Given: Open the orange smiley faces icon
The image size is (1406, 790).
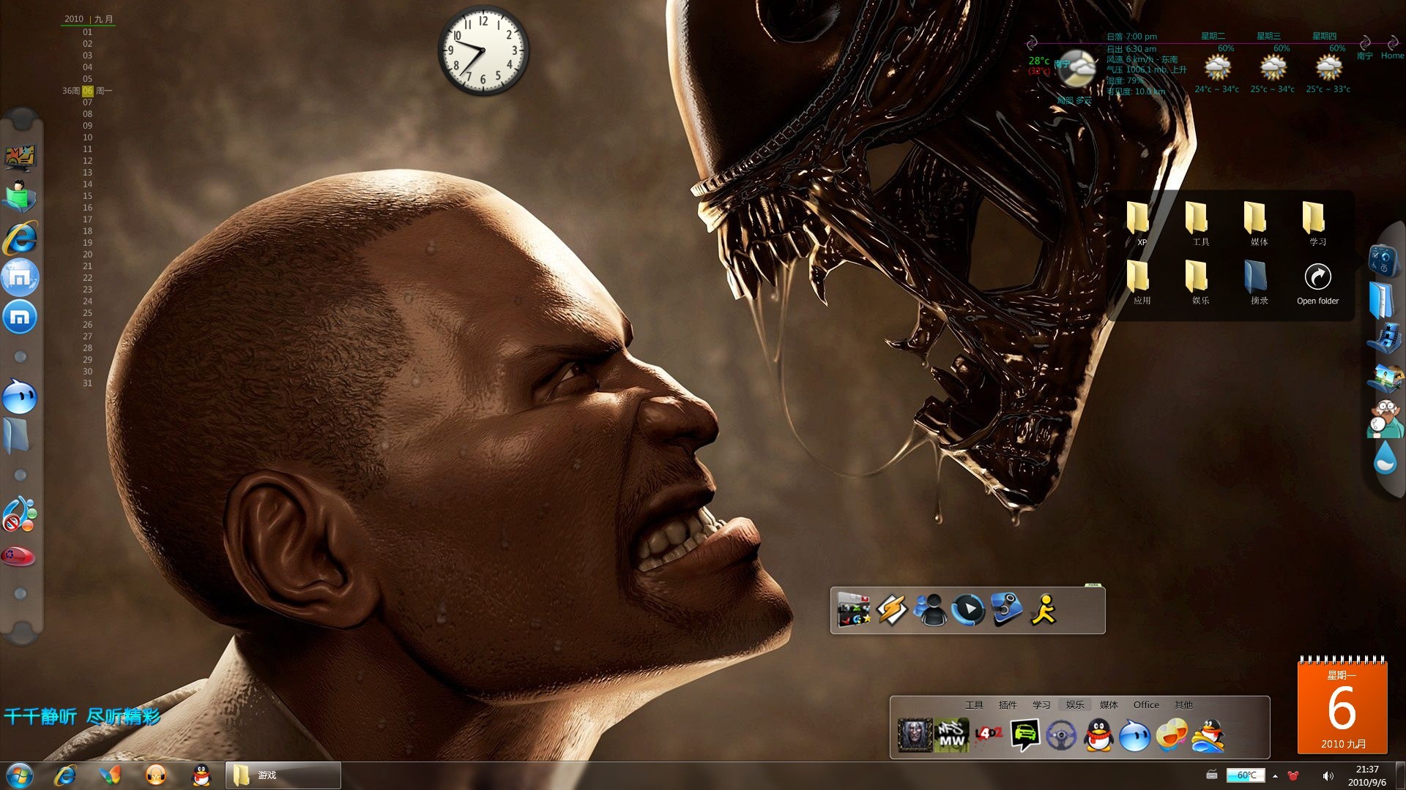Looking at the screenshot, I should pyautogui.click(x=1172, y=734).
